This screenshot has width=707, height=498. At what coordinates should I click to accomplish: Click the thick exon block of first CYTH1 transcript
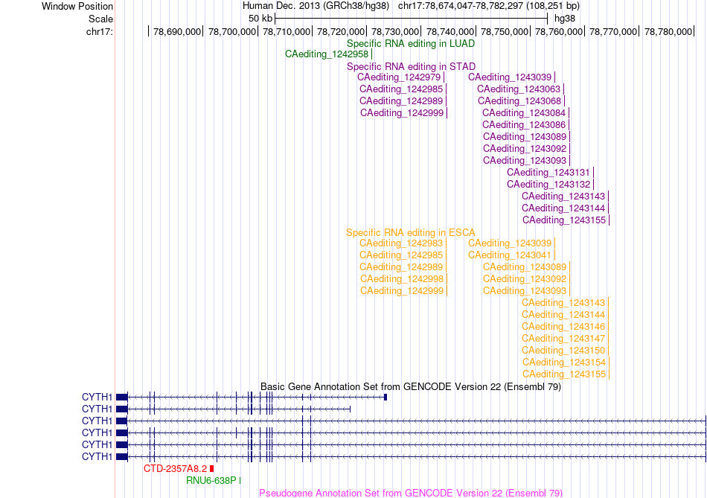[122, 397]
